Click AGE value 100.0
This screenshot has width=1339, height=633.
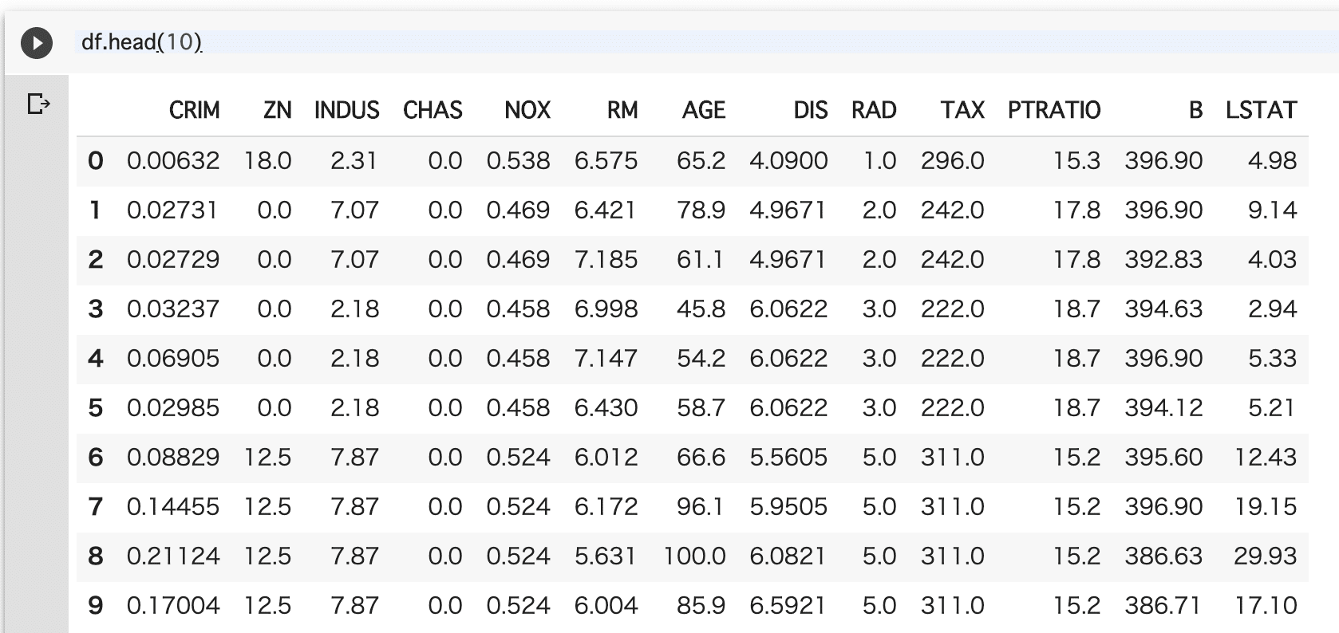[x=694, y=556]
